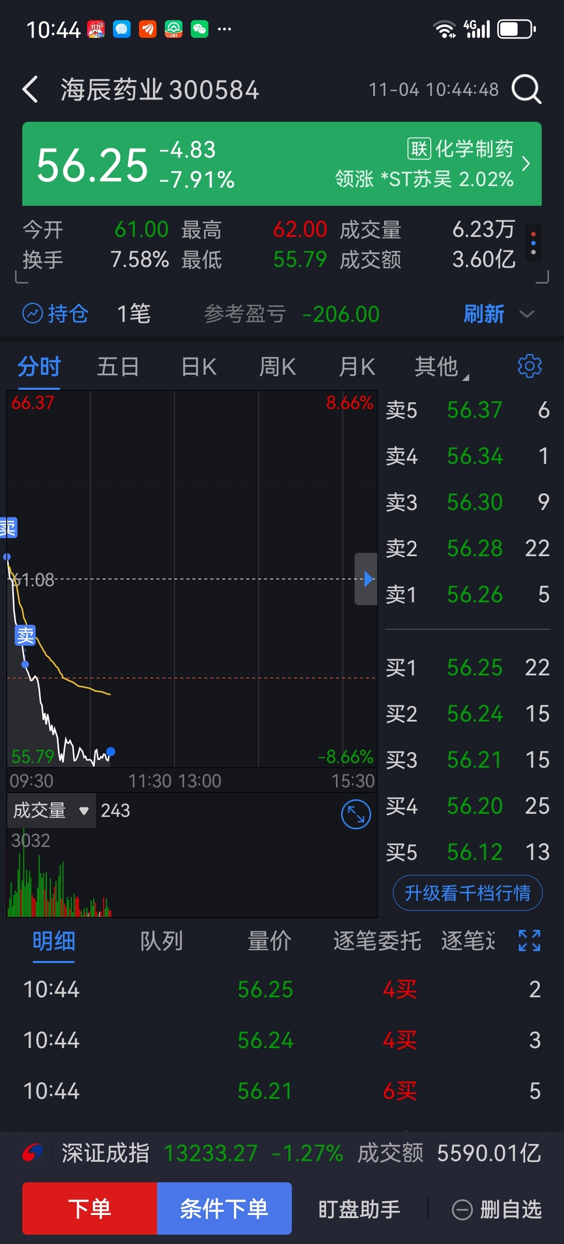Select the 明细 tab
564x1244 pixels.
point(54,941)
